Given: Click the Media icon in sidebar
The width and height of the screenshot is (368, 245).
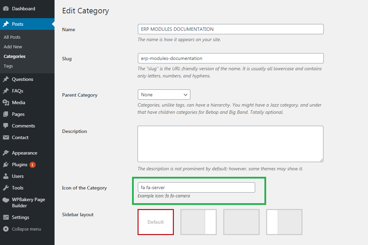Looking at the screenshot, I should pos(6,102).
